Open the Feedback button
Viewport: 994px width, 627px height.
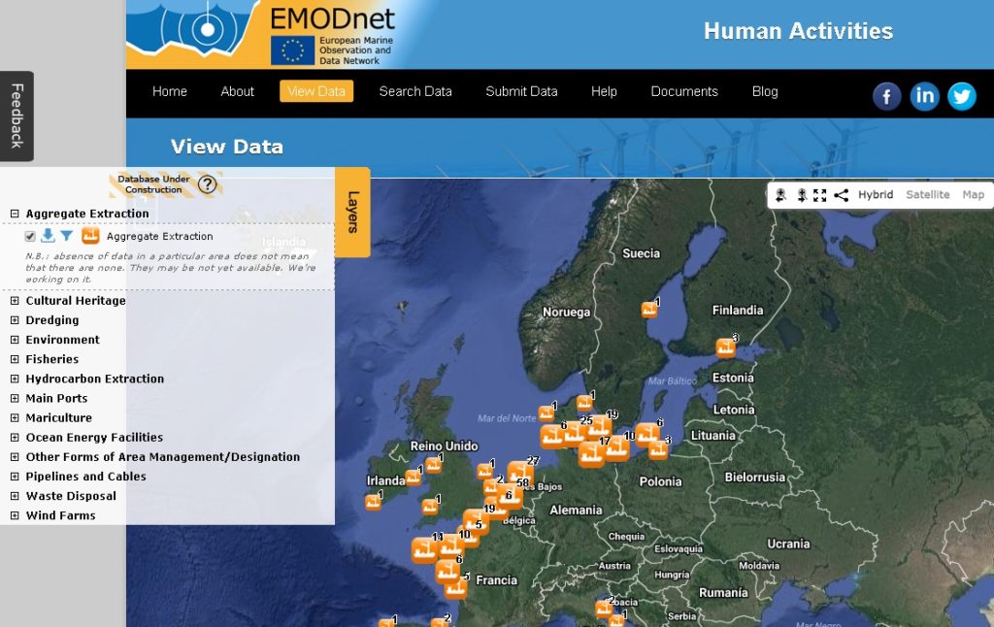tap(17, 116)
